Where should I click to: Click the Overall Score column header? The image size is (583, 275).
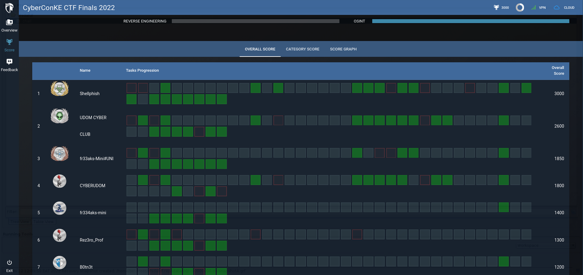tap(557, 70)
